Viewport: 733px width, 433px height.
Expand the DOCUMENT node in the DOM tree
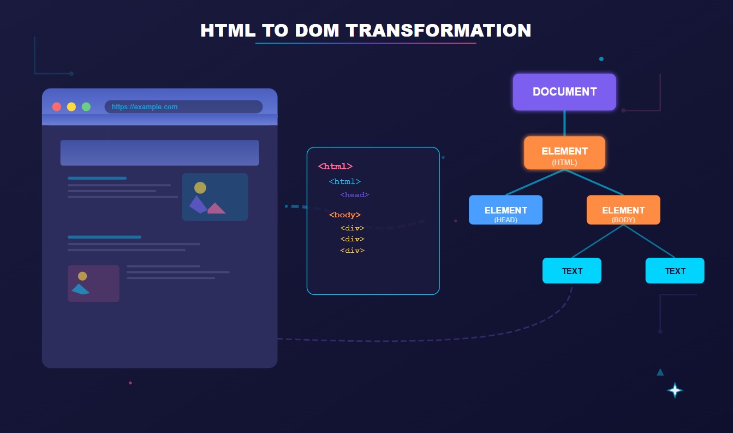pos(564,92)
